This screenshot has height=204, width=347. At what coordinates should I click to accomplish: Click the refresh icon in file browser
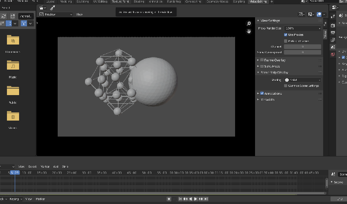4,16
